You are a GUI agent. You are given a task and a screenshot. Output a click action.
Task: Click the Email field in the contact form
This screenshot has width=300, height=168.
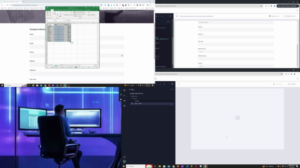(77, 47)
